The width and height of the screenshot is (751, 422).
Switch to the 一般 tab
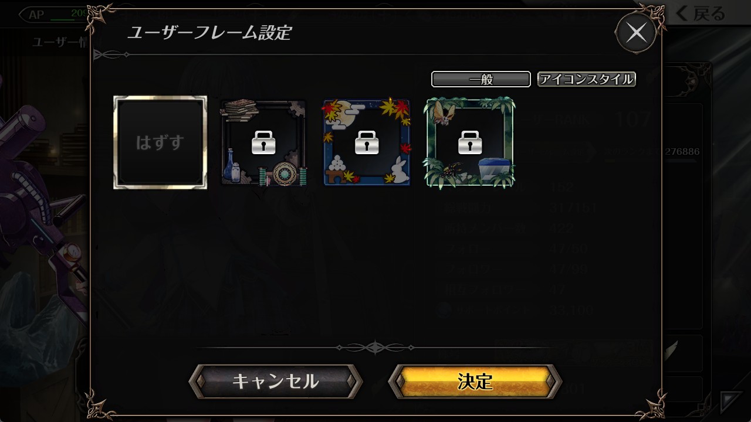click(481, 79)
